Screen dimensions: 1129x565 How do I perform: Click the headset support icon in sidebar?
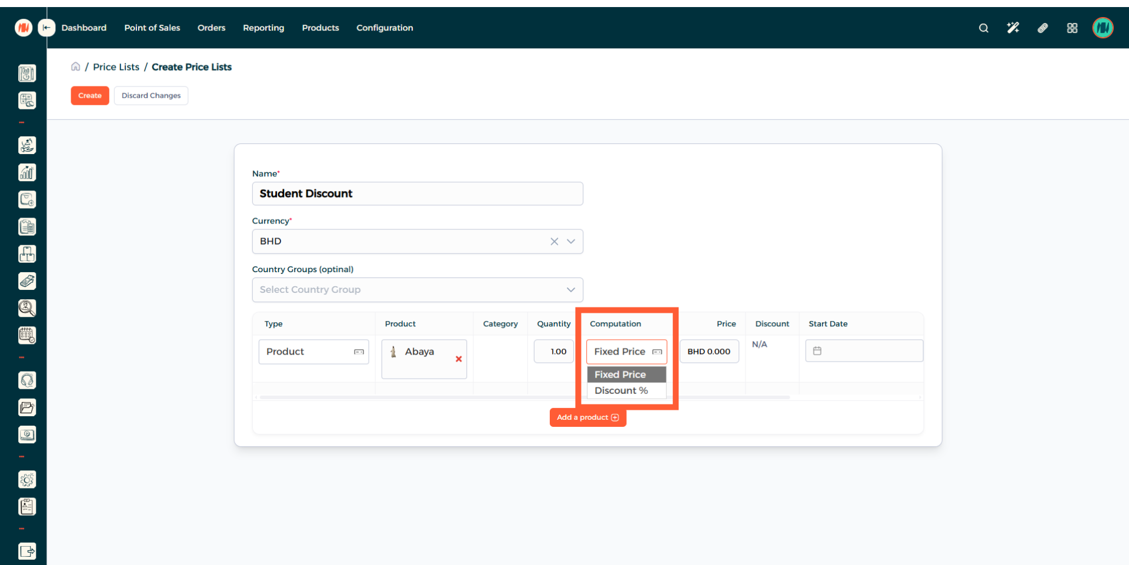point(27,380)
